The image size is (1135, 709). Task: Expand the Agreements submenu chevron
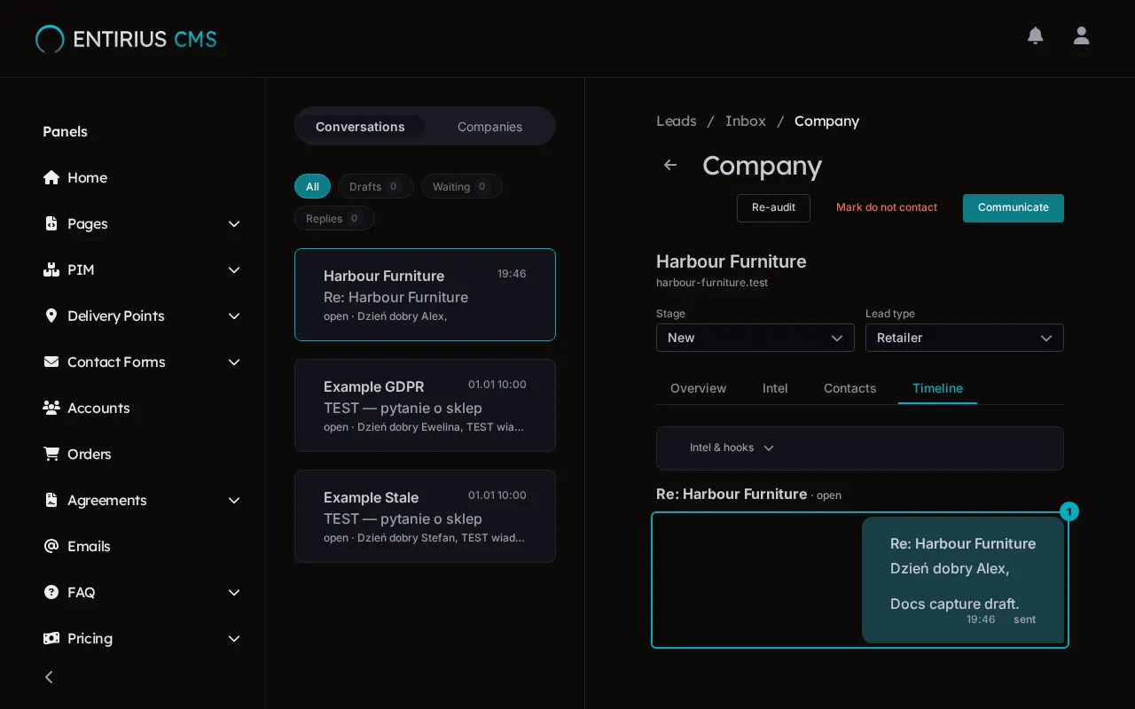pyautogui.click(x=234, y=500)
